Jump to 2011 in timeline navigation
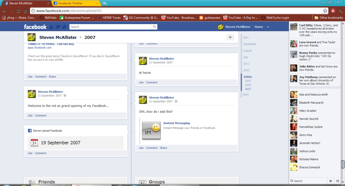The width and height of the screenshot is (345, 186). pos(246,63)
